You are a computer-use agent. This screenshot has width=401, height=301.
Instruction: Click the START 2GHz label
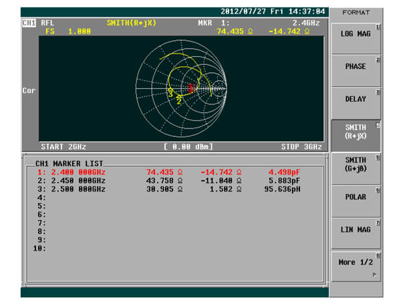click(63, 147)
